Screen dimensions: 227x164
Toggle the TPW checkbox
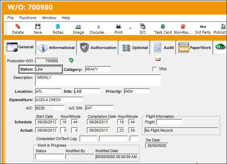pos(154,69)
